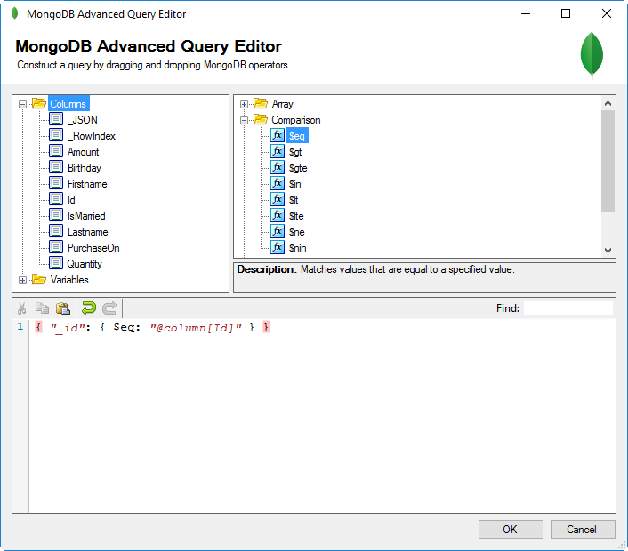Click the Columns folder icon

pyautogui.click(x=39, y=103)
